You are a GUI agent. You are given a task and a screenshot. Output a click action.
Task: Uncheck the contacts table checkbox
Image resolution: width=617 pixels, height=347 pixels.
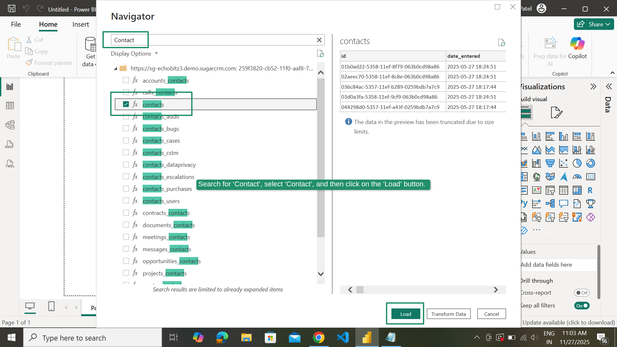pos(126,104)
